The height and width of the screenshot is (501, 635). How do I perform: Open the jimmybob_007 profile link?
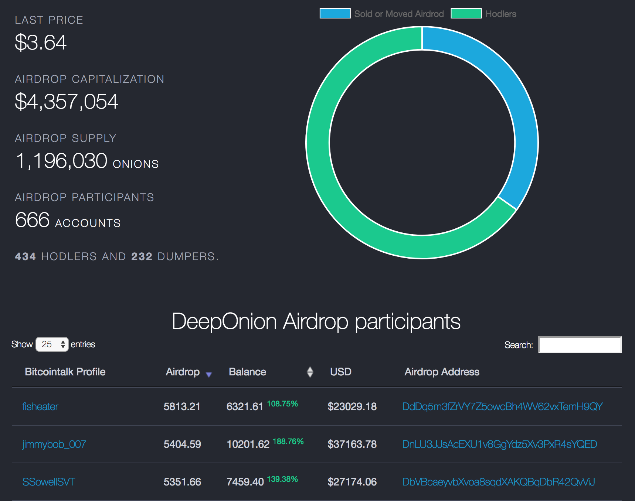pos(54,444)
